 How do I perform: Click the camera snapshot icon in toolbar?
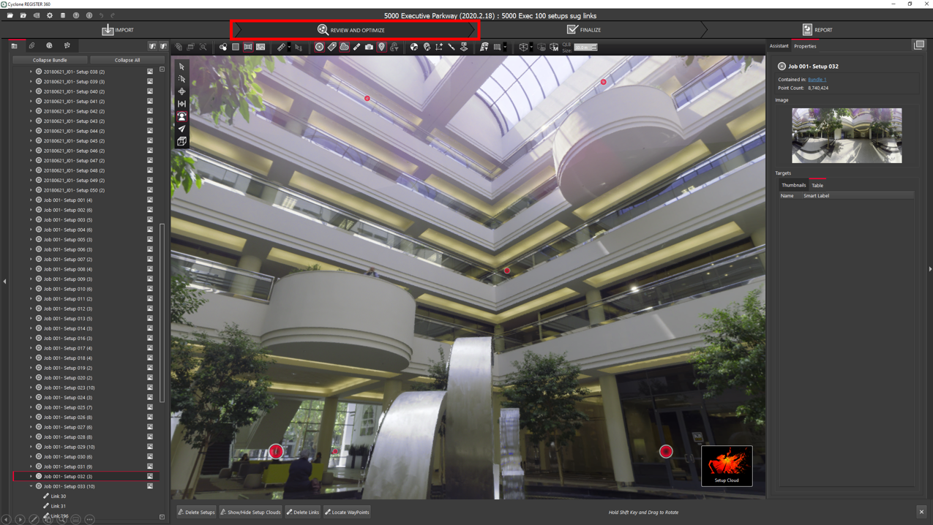(x=369, y=47)
